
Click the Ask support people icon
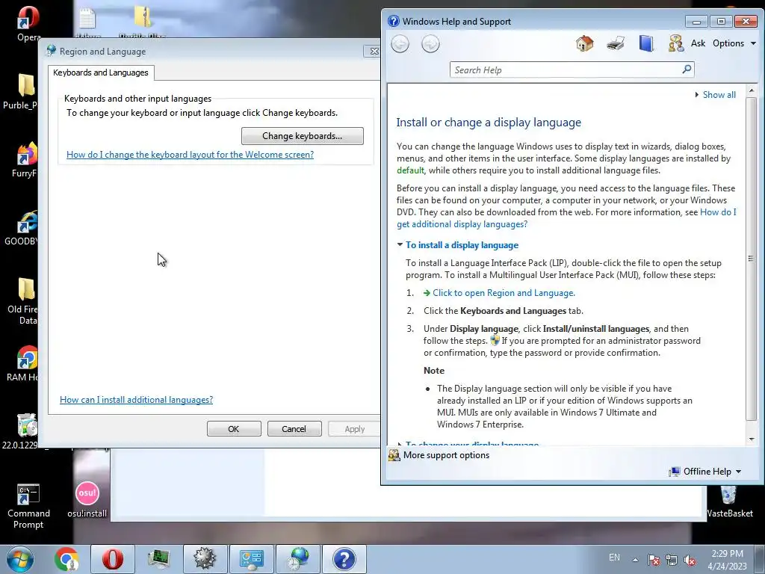675,43
